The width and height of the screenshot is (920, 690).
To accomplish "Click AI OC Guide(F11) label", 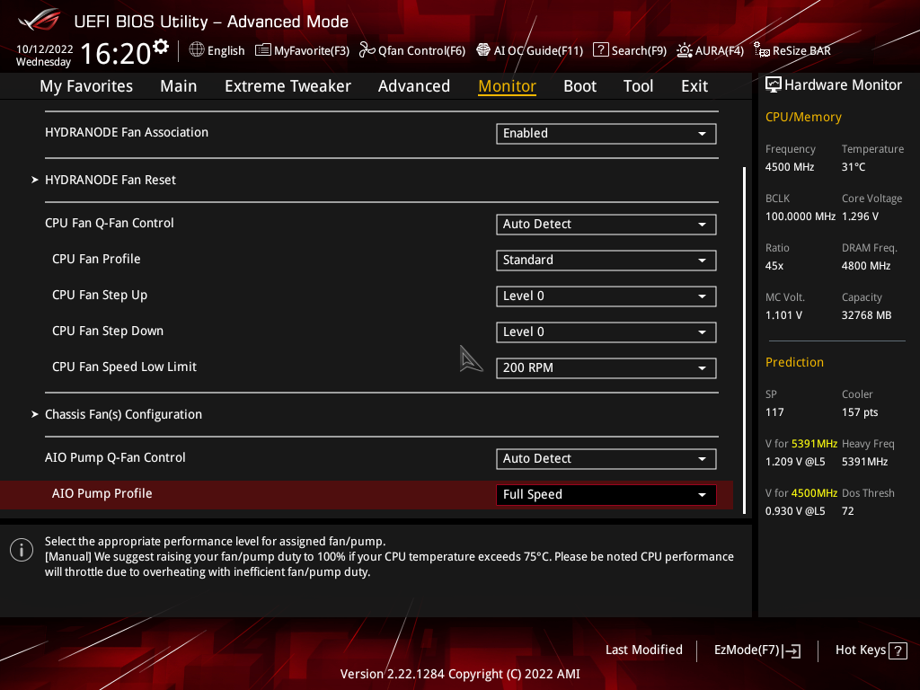I will click(x=539, y=51).
